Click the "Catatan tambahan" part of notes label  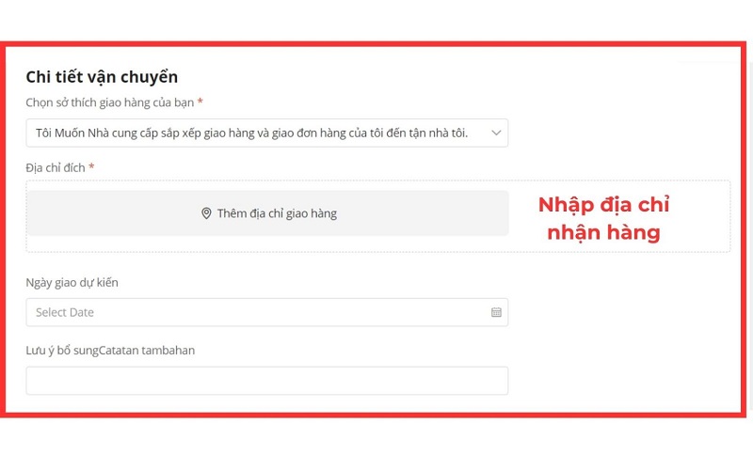coord(146,351)
